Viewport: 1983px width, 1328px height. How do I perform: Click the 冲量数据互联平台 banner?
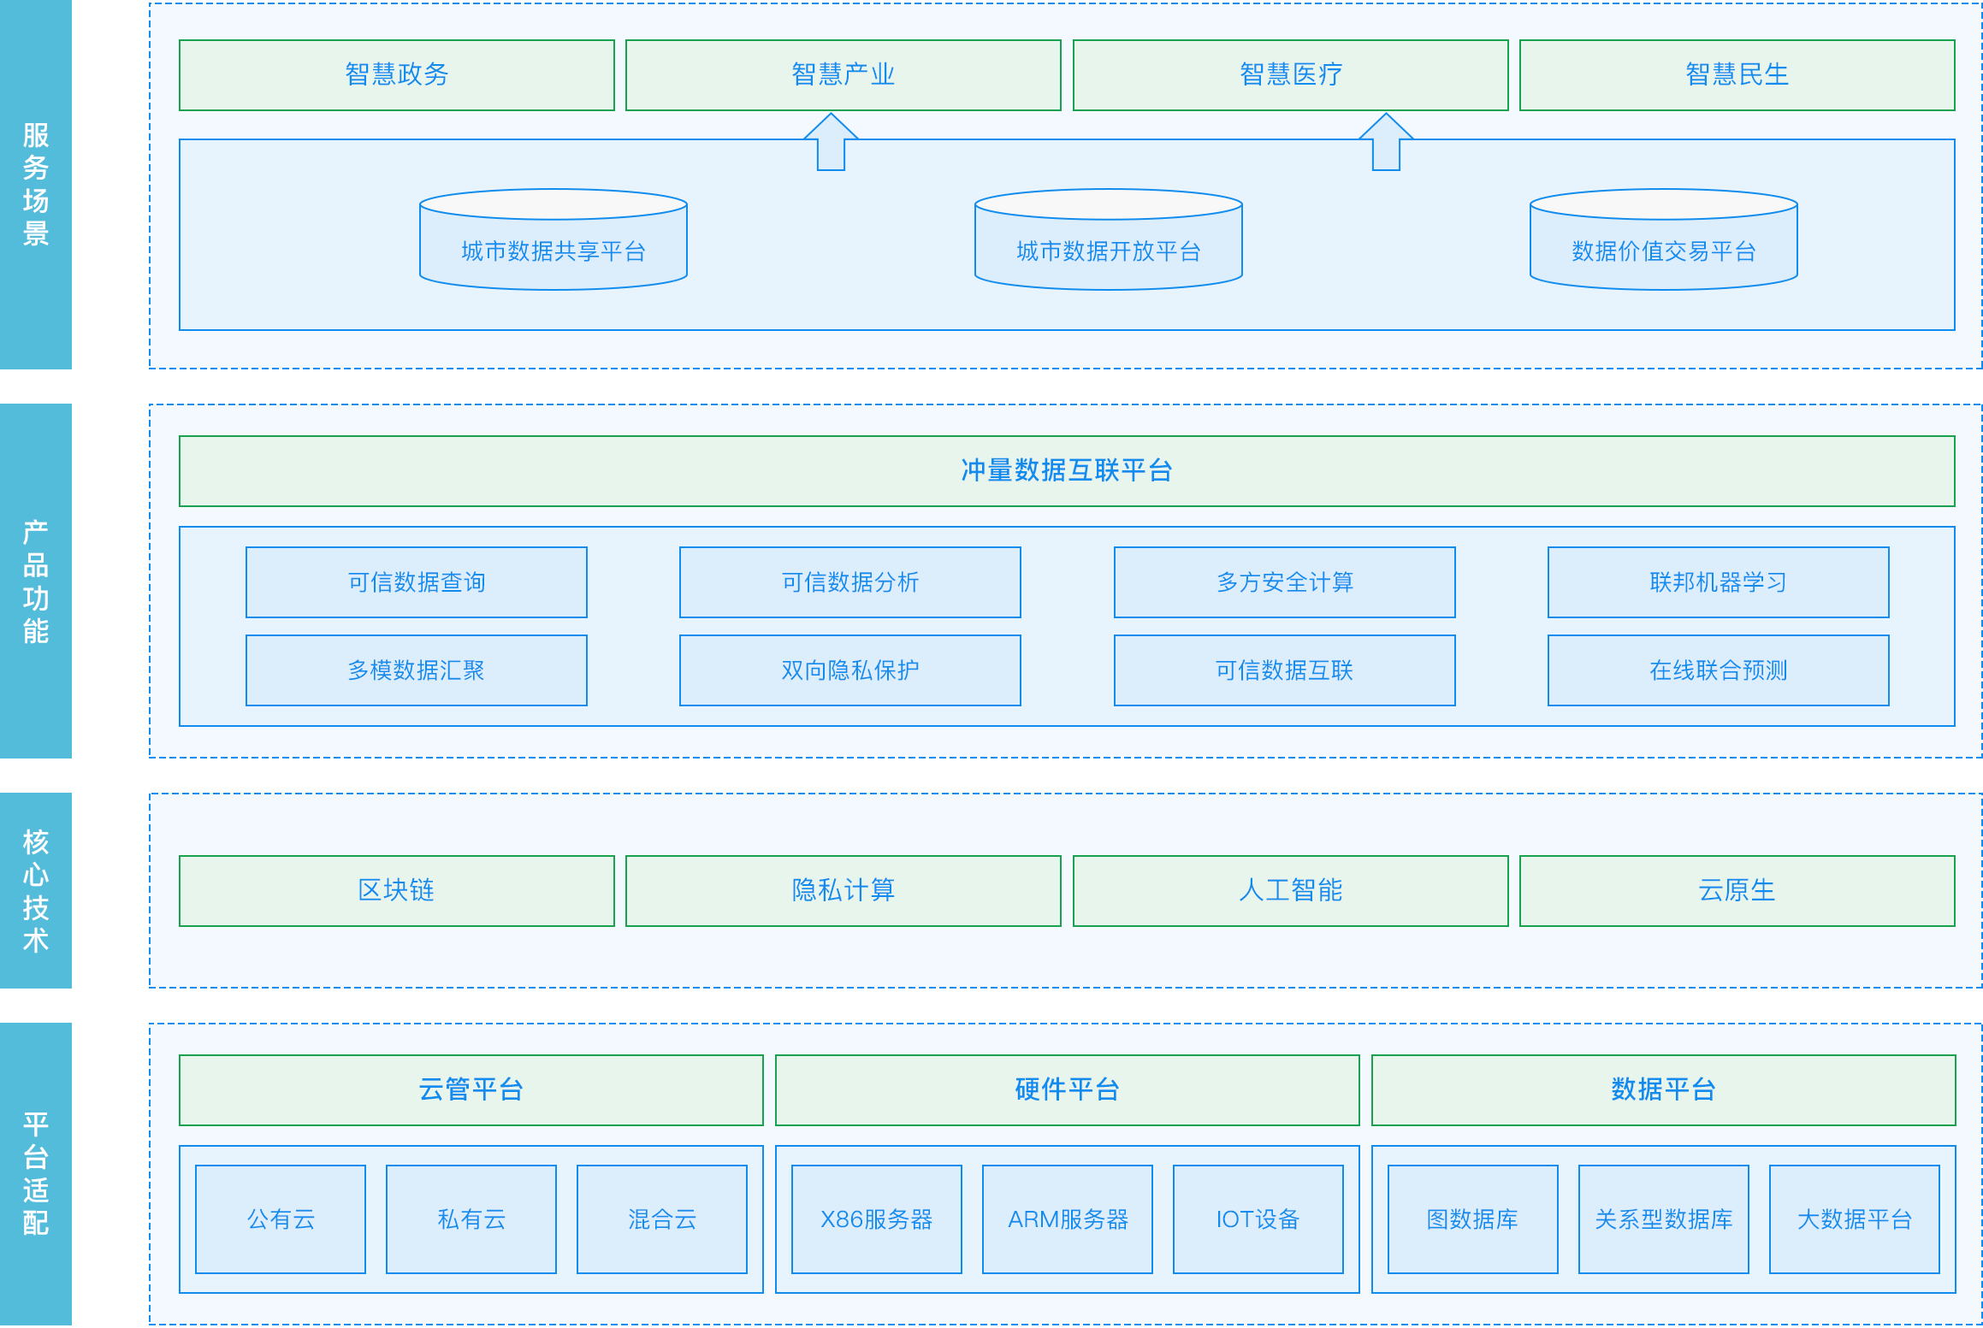tap(1067, 471)
